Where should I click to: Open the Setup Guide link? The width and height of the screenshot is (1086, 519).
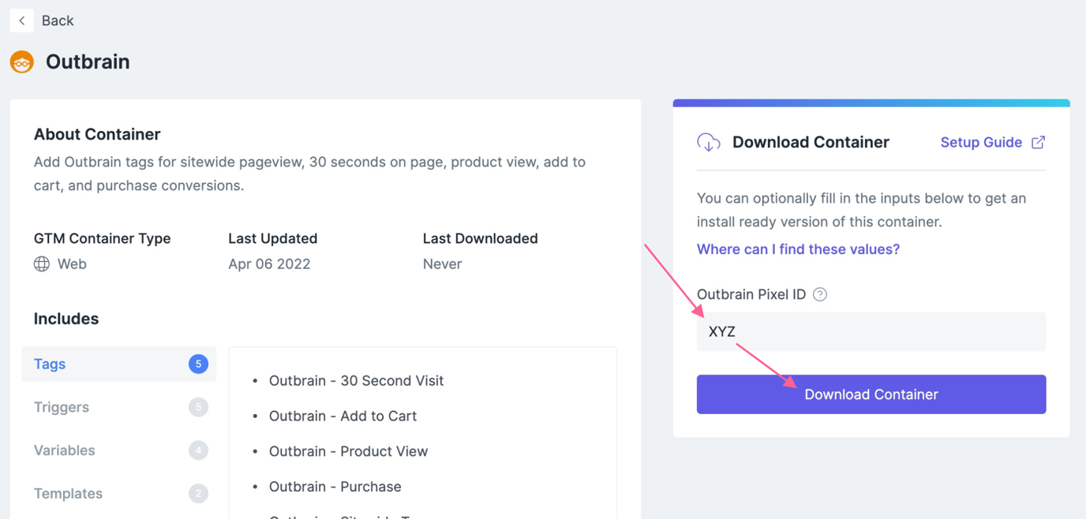point(981,143)
